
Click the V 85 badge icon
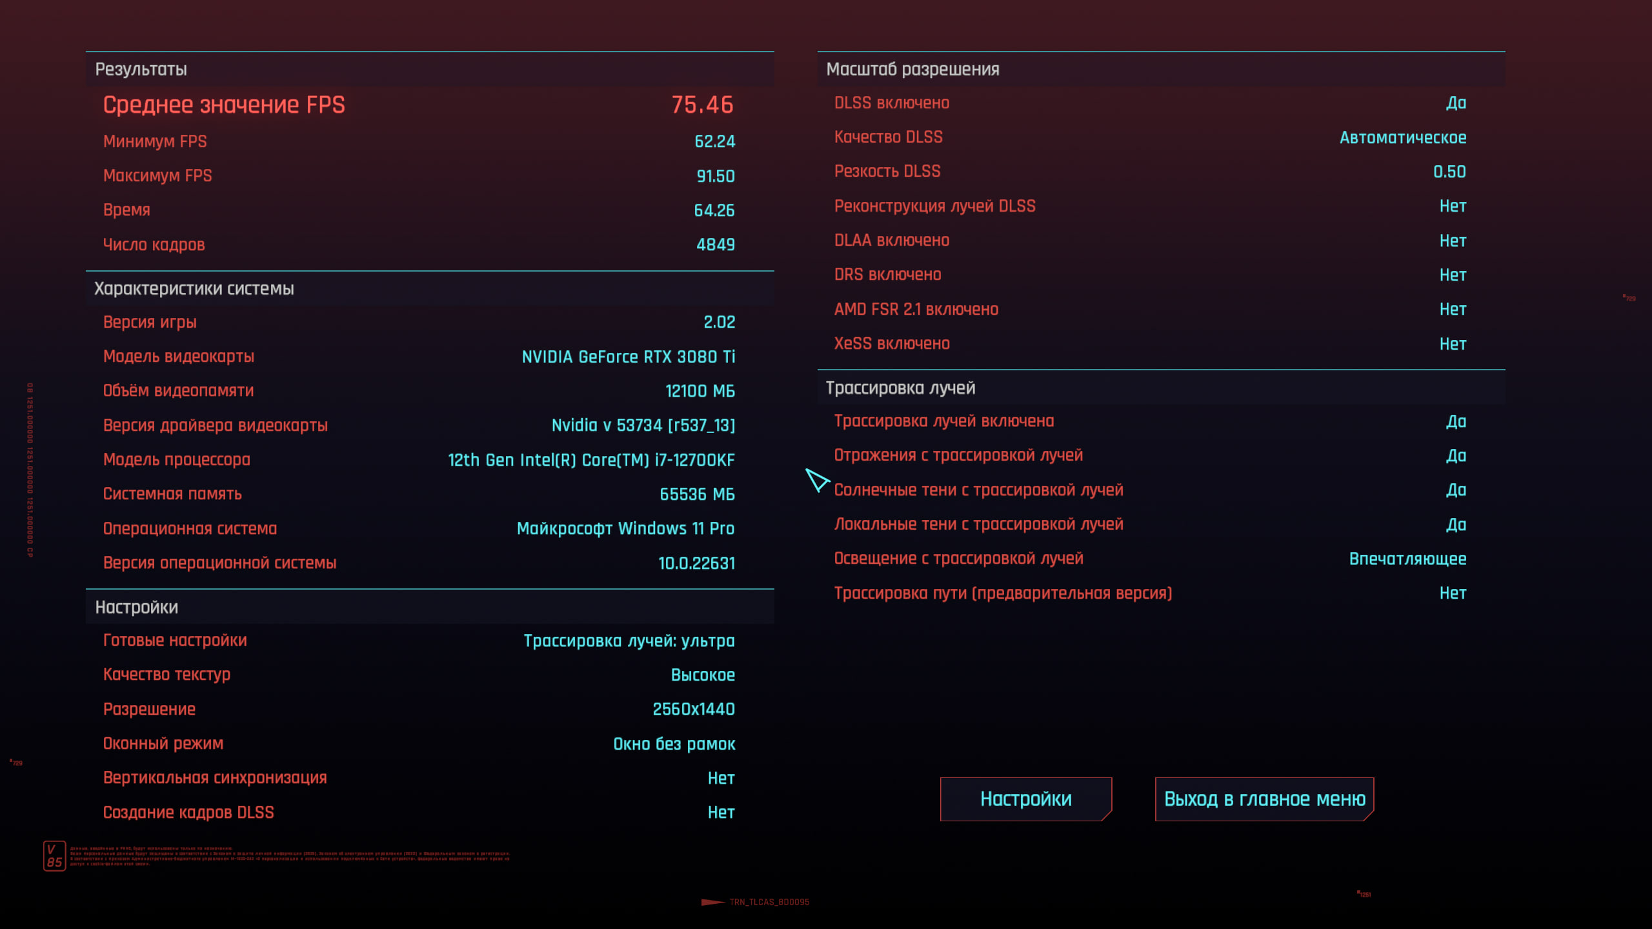(x=54, y=856)
